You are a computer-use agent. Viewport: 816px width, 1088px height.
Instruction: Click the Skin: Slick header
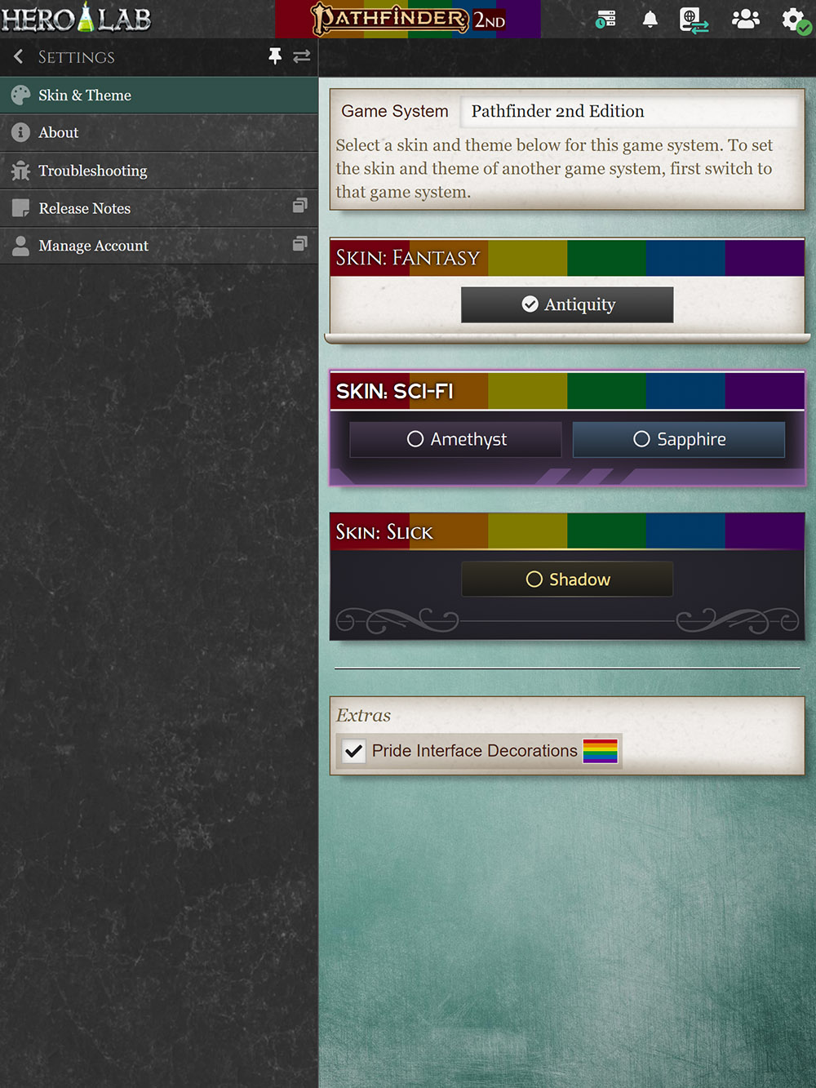[567, 531]
